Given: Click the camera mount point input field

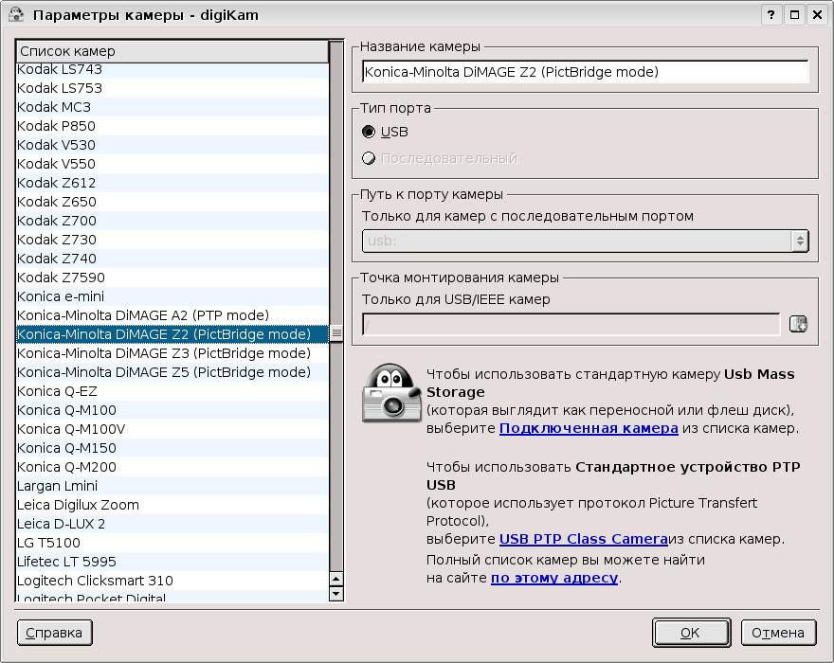Looking at the screenshot, I should [571, 324].
